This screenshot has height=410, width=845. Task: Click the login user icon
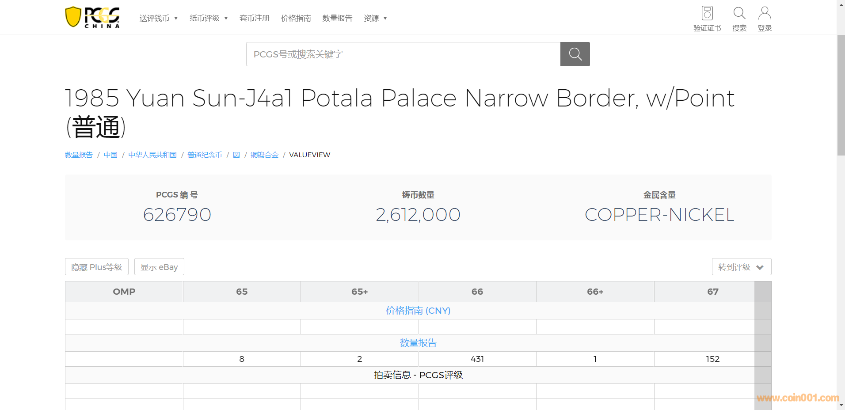click(x=765, y=14)
